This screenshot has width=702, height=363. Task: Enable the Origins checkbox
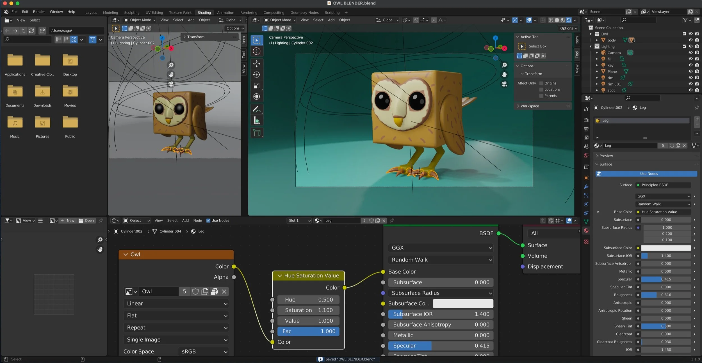point(541,83)
